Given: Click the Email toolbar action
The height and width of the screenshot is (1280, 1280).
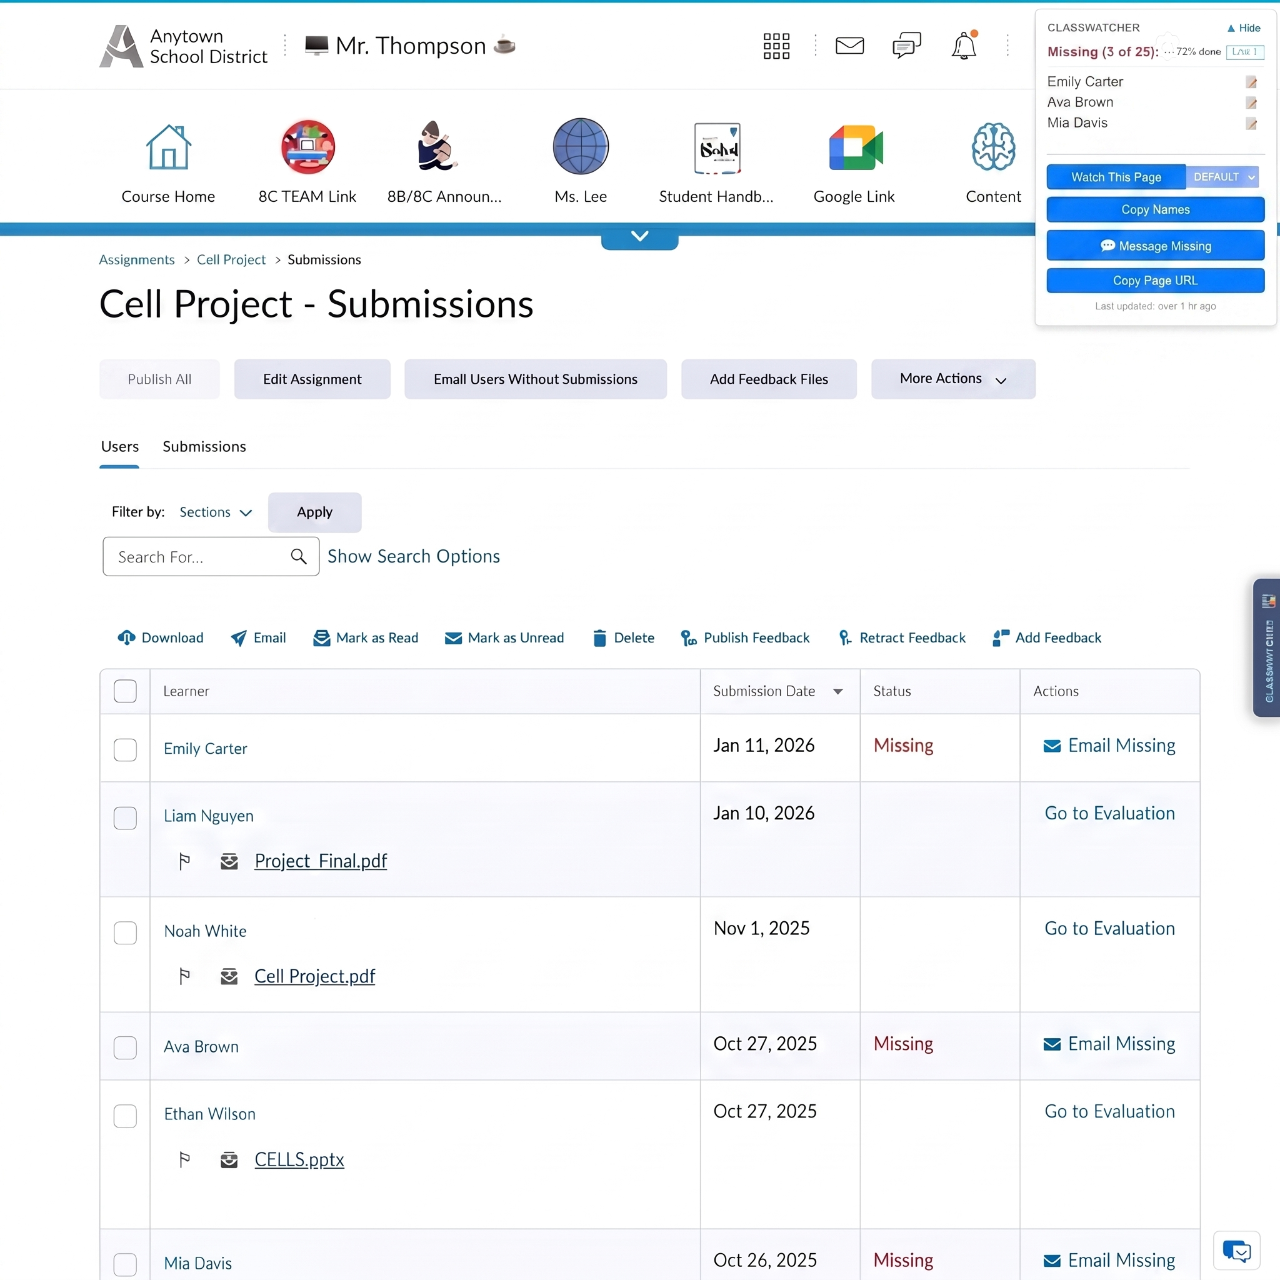Looking at the screenshot, I should coord(257,637).
